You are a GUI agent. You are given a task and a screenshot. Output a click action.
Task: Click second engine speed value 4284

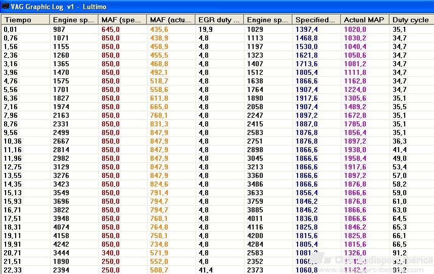click(255, 244)
